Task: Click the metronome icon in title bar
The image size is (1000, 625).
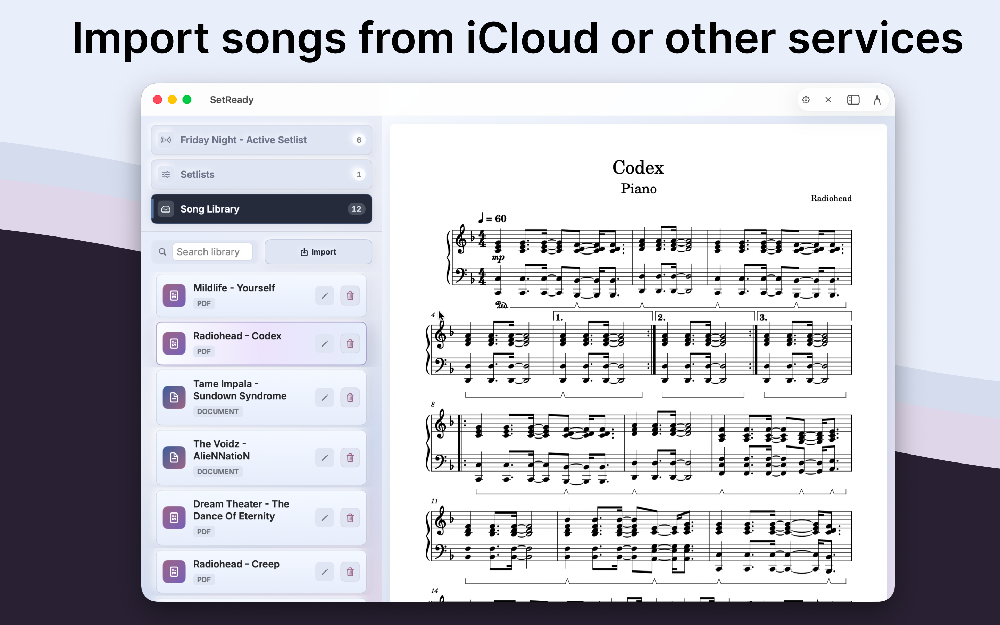Action: (877, 100)
